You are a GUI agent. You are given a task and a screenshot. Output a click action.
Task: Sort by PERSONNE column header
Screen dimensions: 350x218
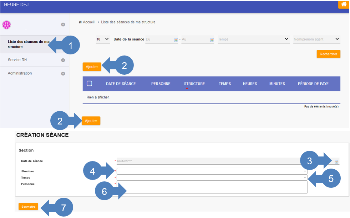161,84
